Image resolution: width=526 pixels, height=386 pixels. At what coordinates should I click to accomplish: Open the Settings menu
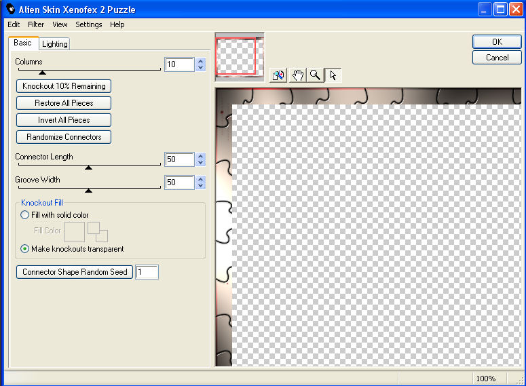tap(89, 24)
